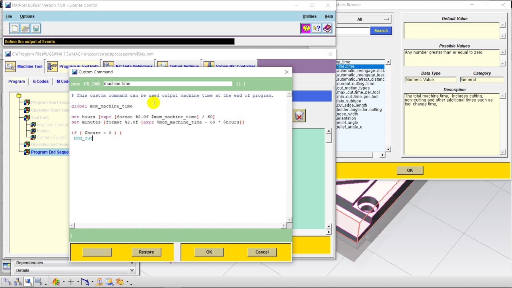The width and height of the screenshot is (512, 288).
Task: Open the File menu in Post Builder
Action: point(9,16)
